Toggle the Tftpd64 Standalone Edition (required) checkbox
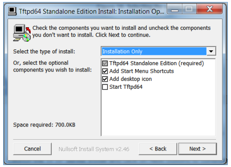 tap(105, 63)
